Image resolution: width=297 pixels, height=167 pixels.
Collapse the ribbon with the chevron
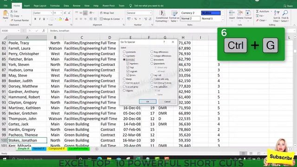point(294,25)
